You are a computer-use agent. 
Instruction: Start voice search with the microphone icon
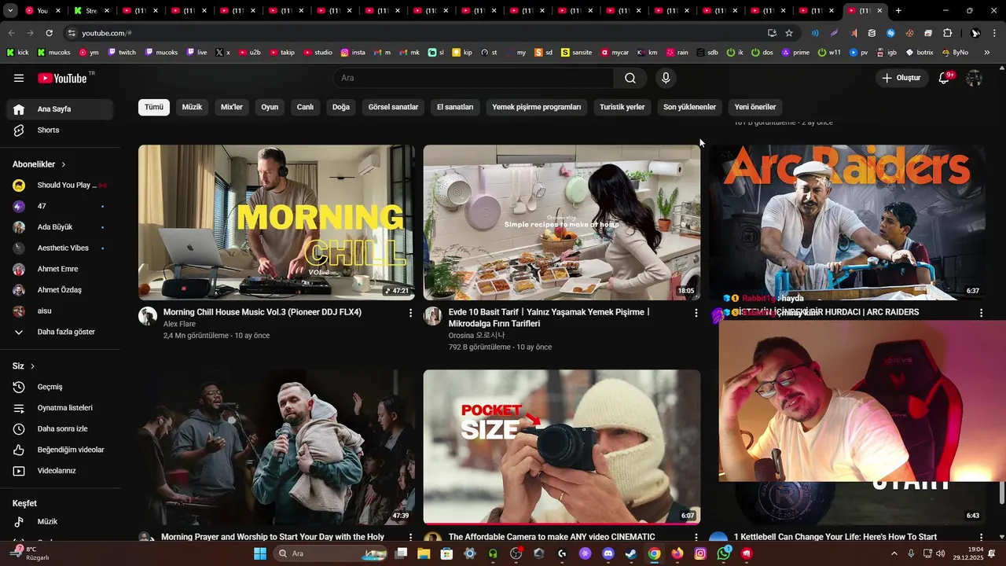[x=666, y=78]
